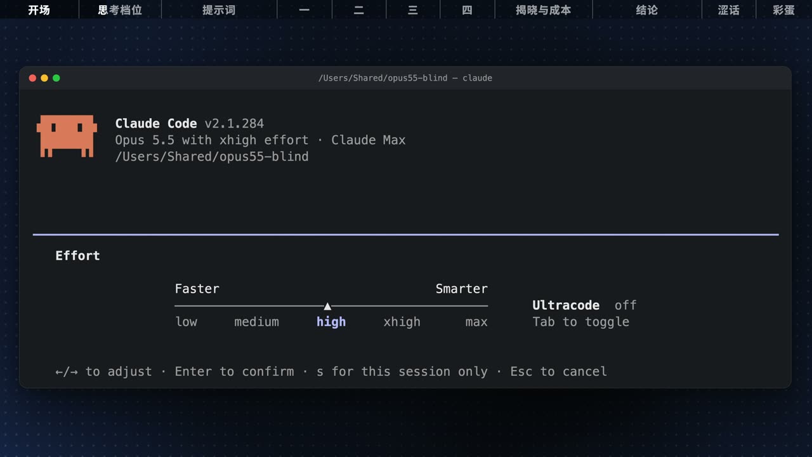This screenshot has width=812, height=457.
Task: Click the effort slider's triangle marker
Action: [x=327, y=306]
